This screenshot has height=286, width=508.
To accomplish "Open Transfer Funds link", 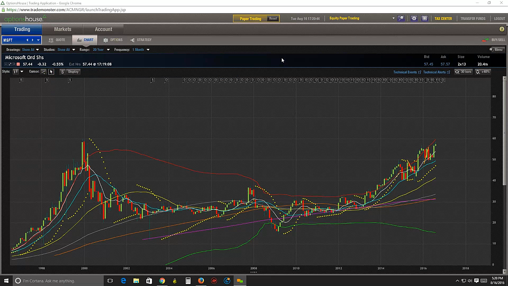I will click(473, 19).
